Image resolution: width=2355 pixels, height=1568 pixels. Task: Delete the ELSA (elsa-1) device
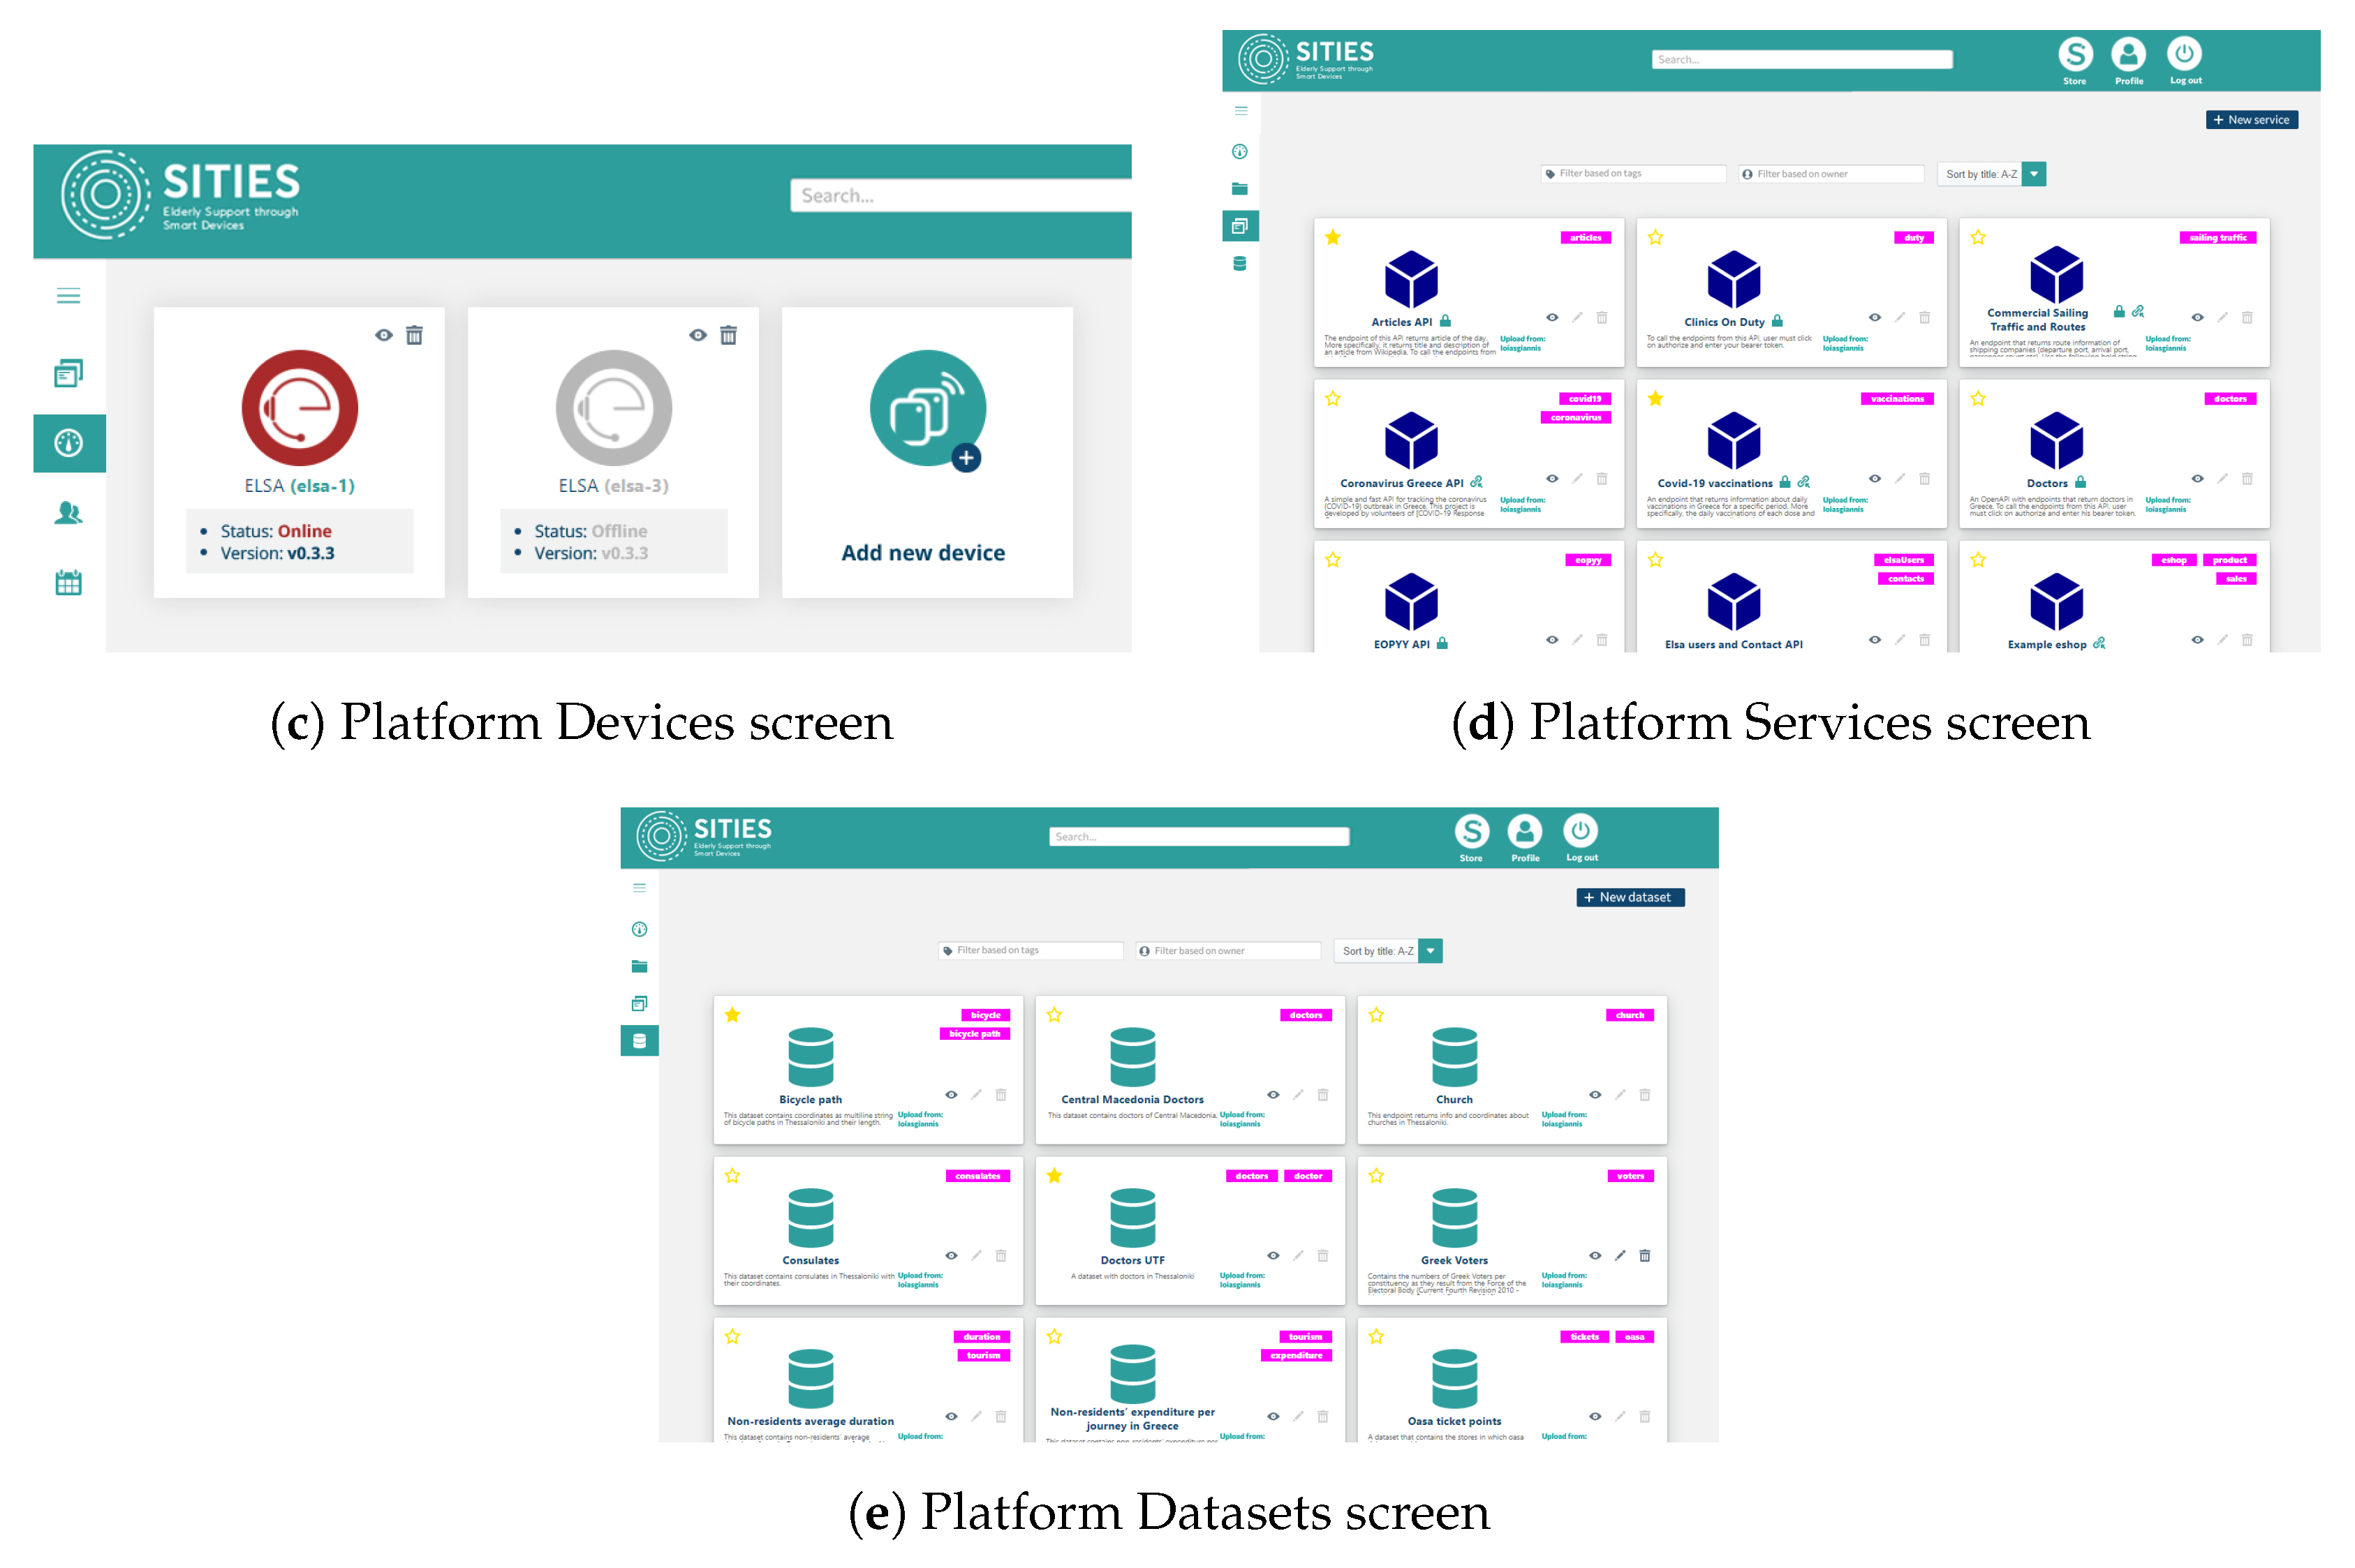pyautogui.click(x=414, y=336)
